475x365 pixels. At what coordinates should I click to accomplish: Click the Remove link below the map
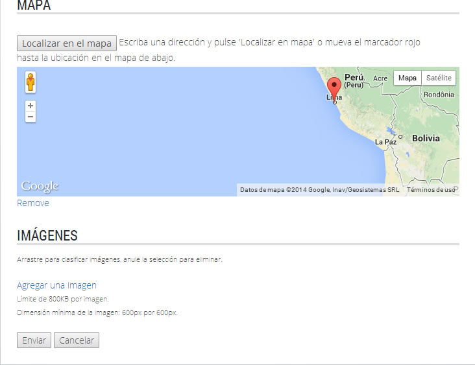click(x=33, y=203)
